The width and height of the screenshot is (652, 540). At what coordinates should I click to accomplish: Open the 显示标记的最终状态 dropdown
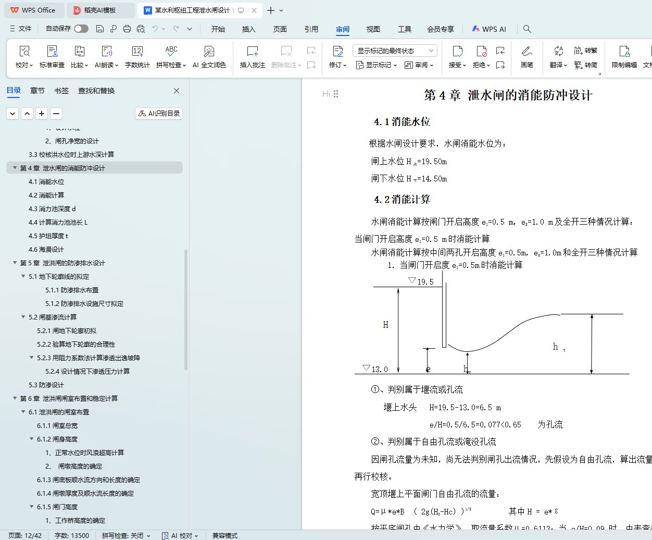[x=395, y=51]
